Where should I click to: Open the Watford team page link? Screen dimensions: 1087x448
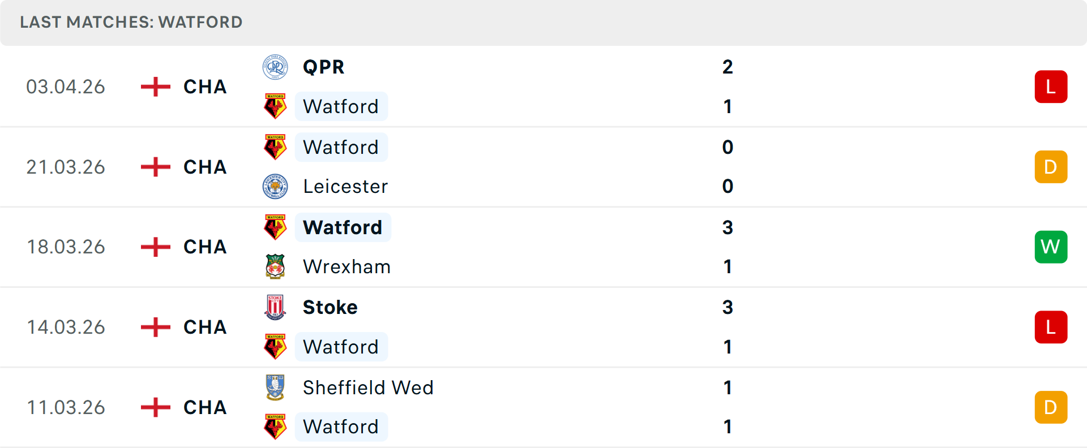tap(341, 106)
